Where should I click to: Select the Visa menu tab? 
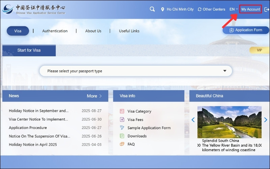pyautogui.click(x=18, y=31)
